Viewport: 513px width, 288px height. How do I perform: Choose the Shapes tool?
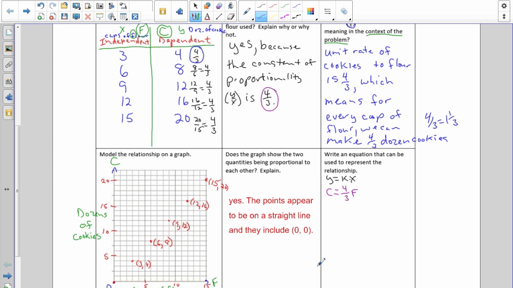click(207, 6)
